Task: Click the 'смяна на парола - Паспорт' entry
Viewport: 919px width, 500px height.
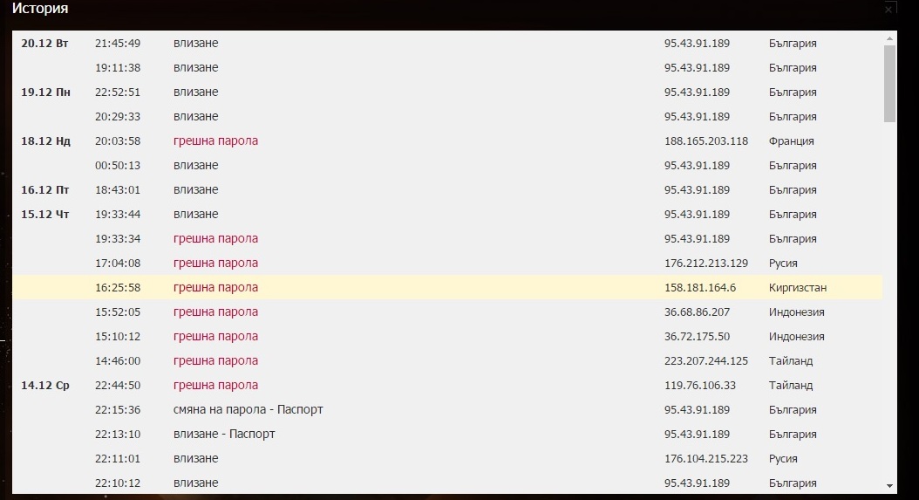Action: coord(248,409)
